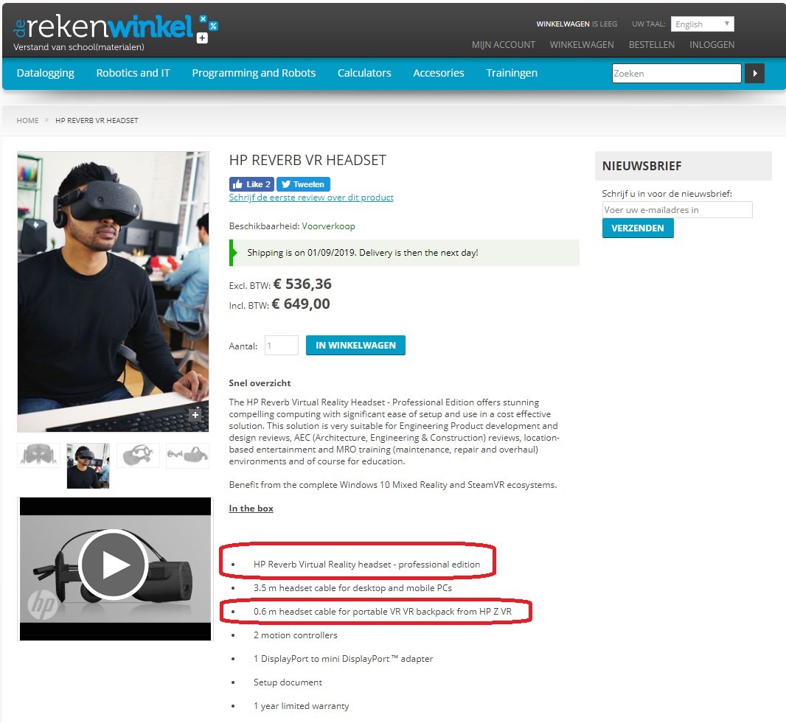This screenshot has height=723, width=786.
Task: Click the derekenwinkel logo
Action: (115, 32)
